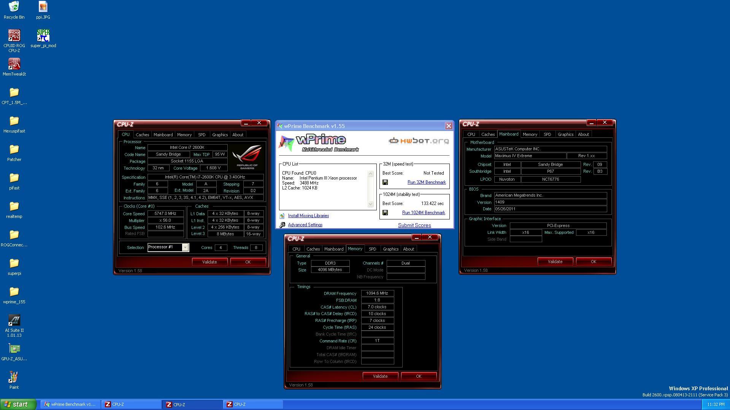Screen dimensions: 730x410
Task: Click Validate in the mainboard window
Action: click(555, 262)
